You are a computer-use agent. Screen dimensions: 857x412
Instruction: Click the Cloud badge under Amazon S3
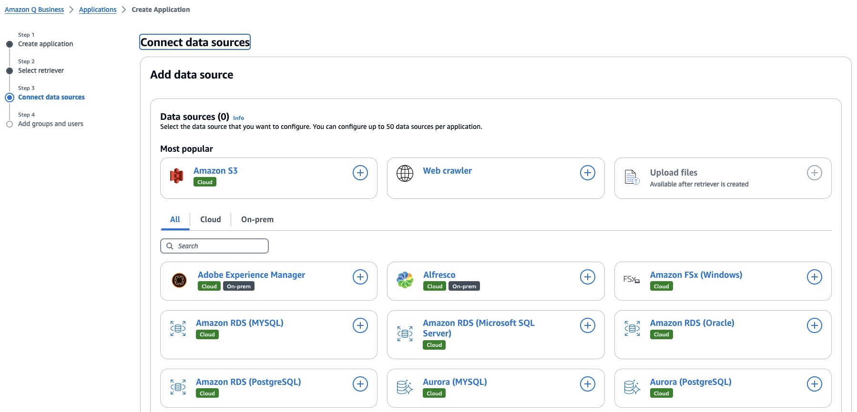click(205, 182)
